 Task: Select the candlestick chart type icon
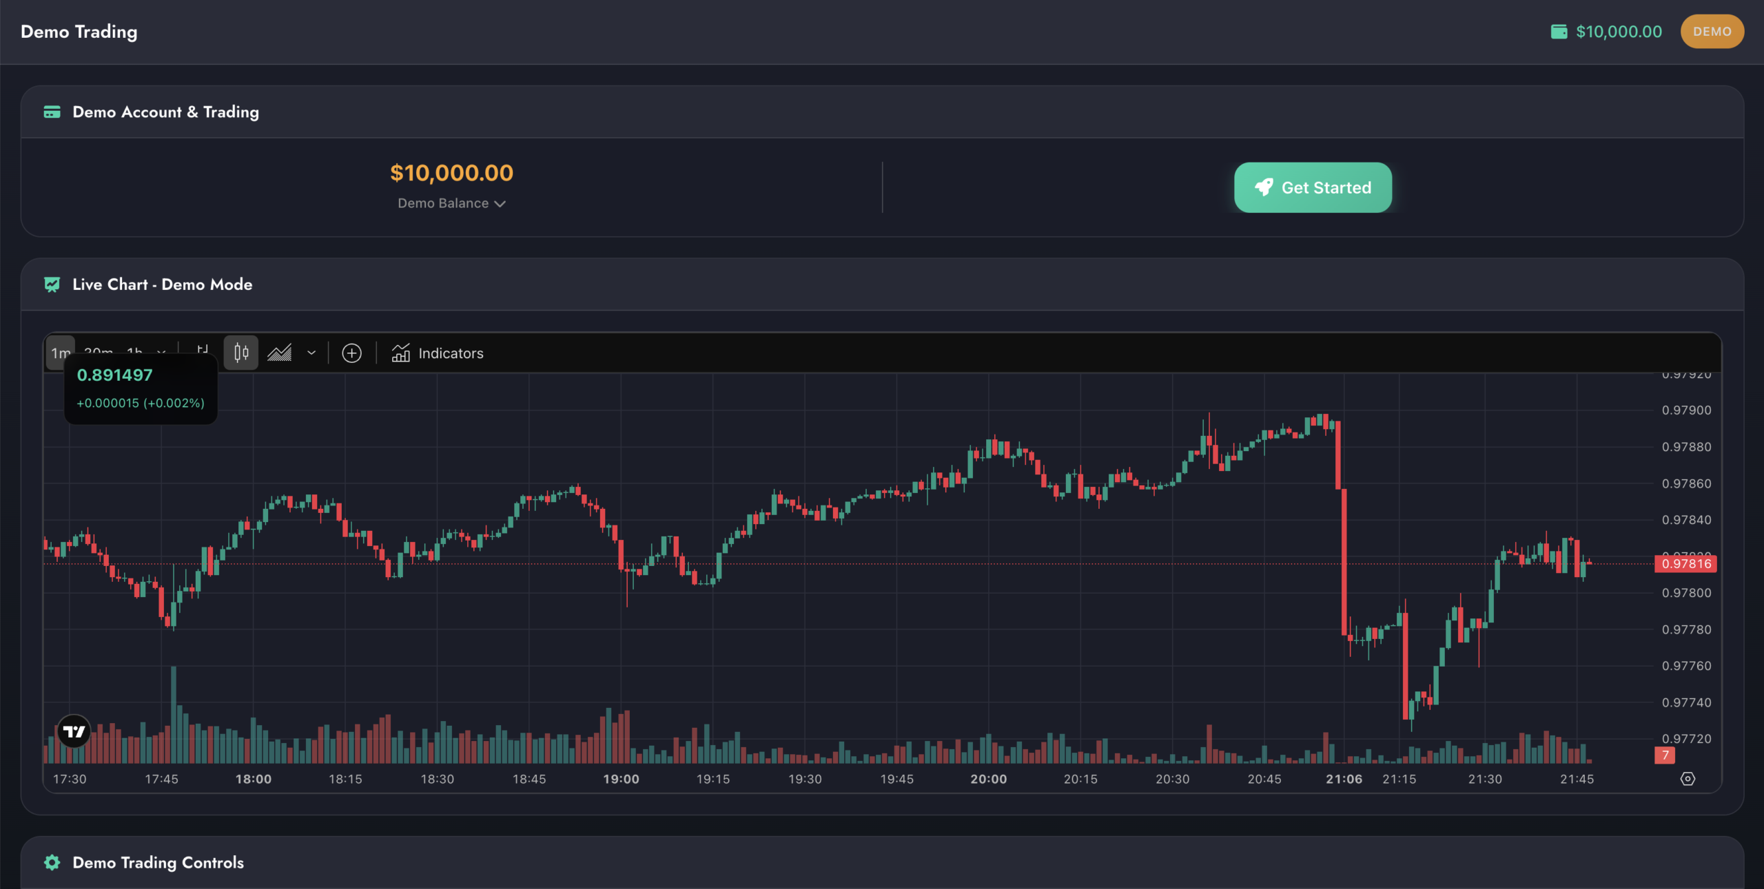tap(240, 353)
